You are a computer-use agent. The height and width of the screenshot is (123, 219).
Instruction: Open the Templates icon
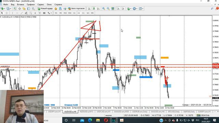(x=140, y=9)
